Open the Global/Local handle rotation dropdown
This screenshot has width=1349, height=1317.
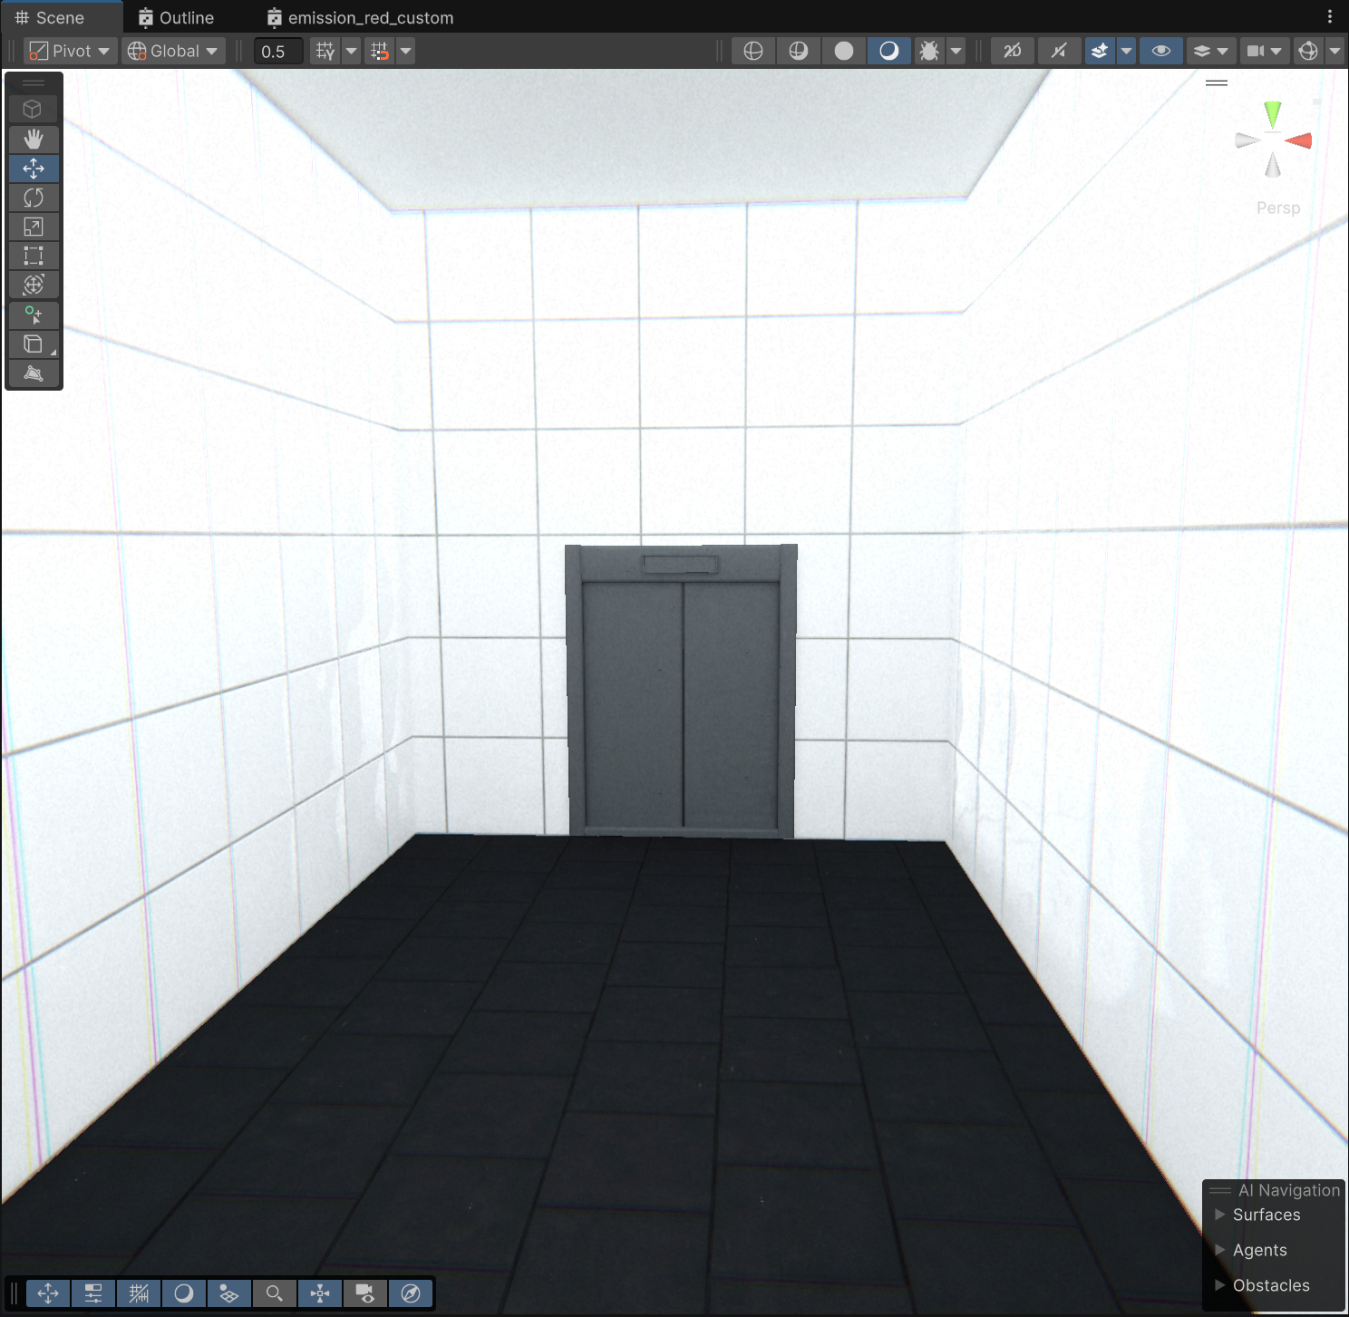(174, 51)
